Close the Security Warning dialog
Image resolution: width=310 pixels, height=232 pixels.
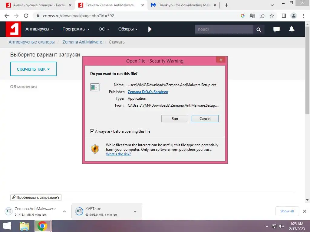(x=221, y=60)
